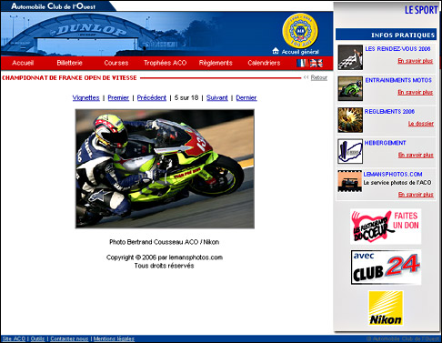Click the home icon beside Accueil général
This screenshot has width=442, height=343.
276,51
